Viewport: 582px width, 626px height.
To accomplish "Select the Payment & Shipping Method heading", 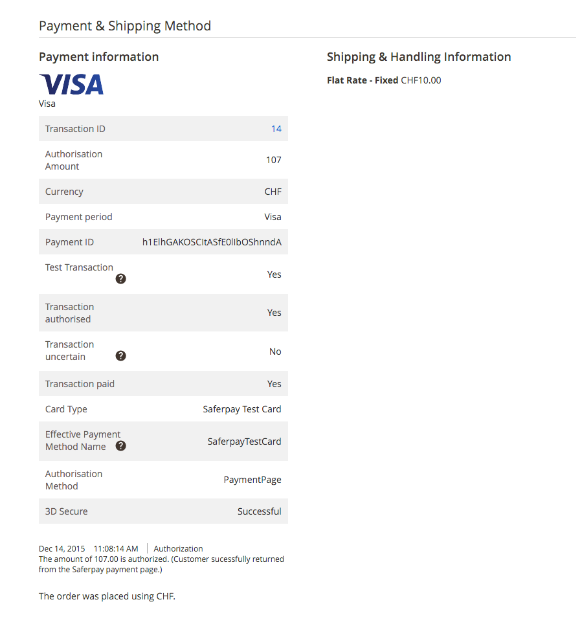I will pos(125,26).
